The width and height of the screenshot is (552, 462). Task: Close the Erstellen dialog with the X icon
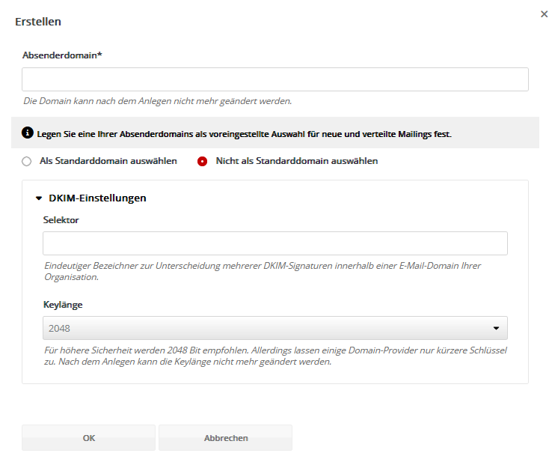(544, 14)
